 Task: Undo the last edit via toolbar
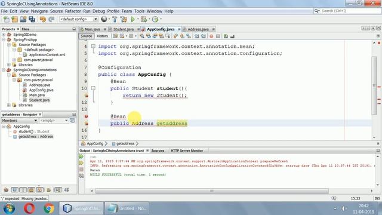coord(42,19)
